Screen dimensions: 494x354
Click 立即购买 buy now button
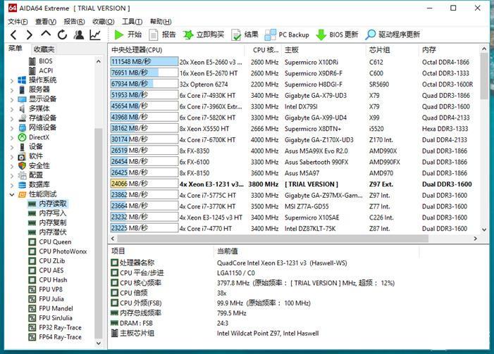coord(204,34)
